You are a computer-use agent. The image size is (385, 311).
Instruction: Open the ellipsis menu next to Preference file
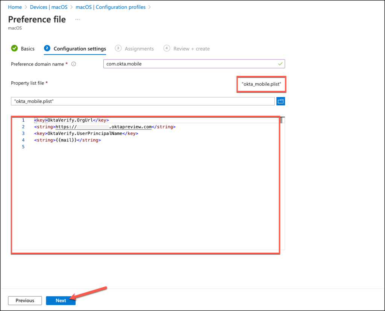(x=77, y=19)
